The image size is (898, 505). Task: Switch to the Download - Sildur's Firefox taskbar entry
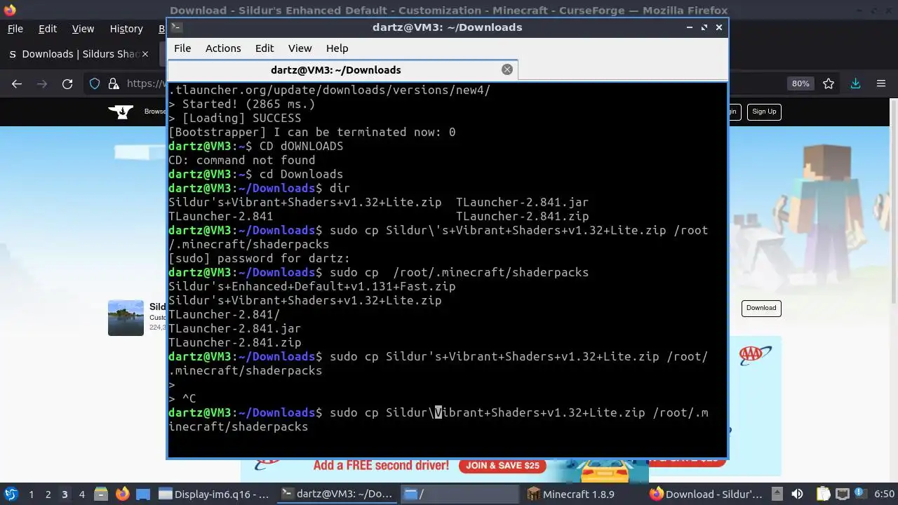[x=706, y=494]
